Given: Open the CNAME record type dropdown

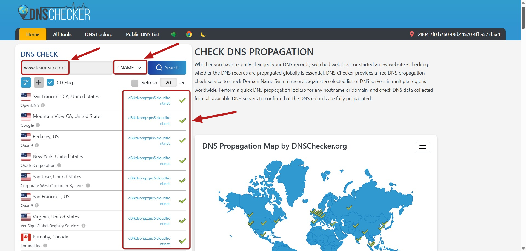Looking at the screenshot, I should pos(130,67).
